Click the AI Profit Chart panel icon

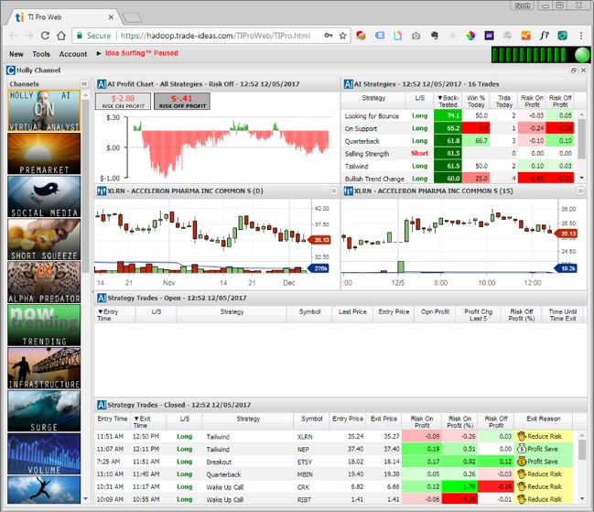(102, 84)
